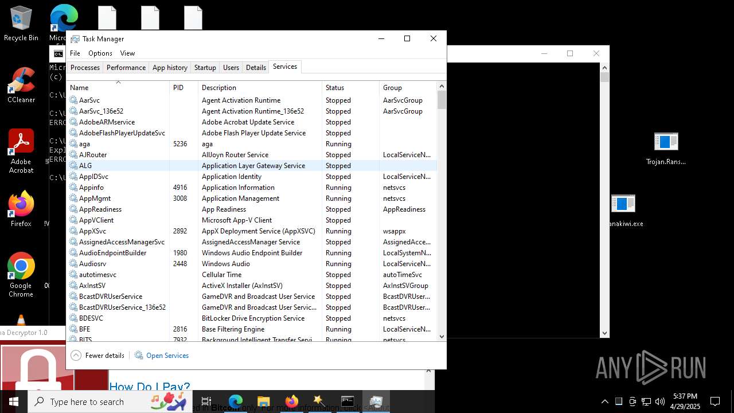Sort services by PID column header
Viewport: 734px width, 413px height.
click(183, 87)
